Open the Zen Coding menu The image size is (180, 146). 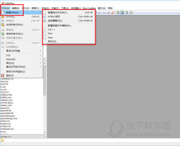point(89,8)
